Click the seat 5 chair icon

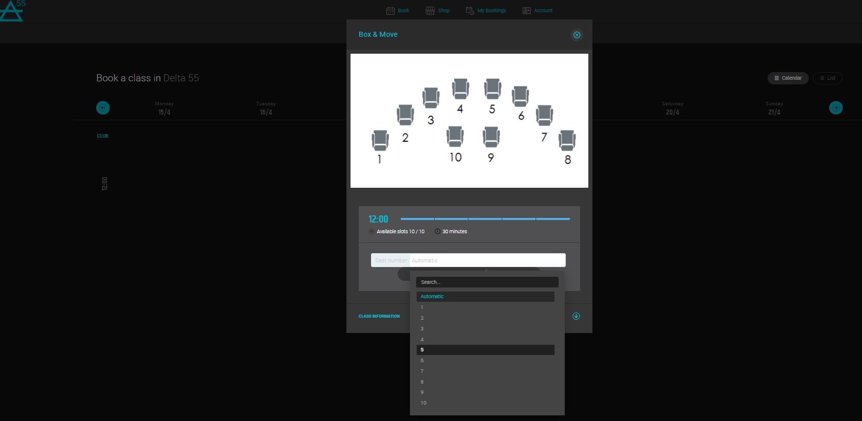click(x=492, y=89)
